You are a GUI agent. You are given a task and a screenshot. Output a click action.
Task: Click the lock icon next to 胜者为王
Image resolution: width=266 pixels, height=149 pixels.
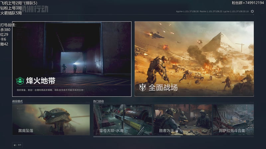(x=177, y=130)
